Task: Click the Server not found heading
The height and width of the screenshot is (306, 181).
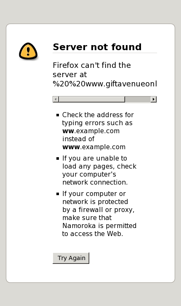Action: (x=97, y=47)
